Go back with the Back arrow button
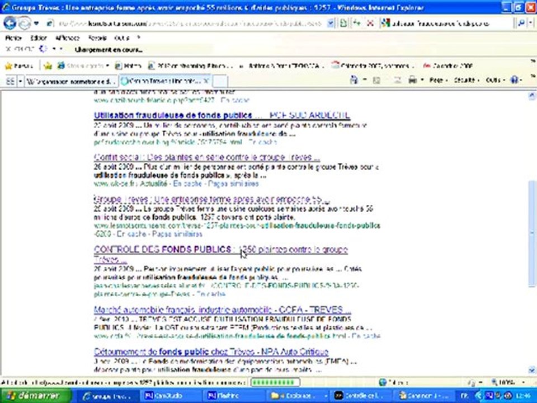The width and height of the screenshot is (537, 403). pos(10,24)
